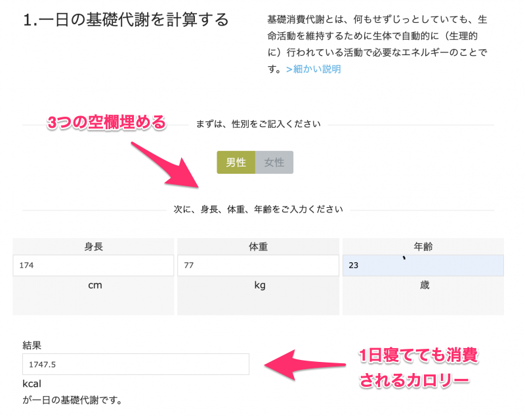Click the kg unit label under 体重
Image resolution: width=525 pixels, height=417 pixels.
(258, 286)
